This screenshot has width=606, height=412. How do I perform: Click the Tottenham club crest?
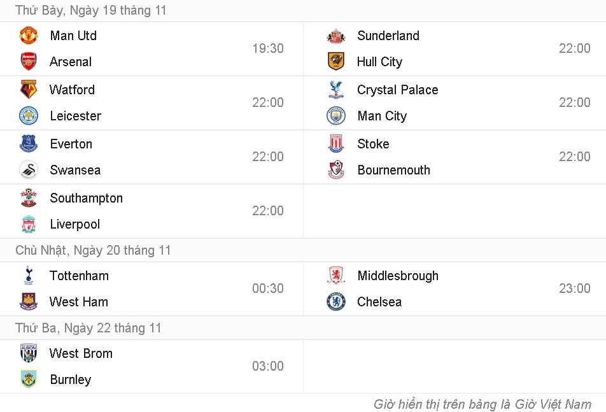click(x=29, y=276)
